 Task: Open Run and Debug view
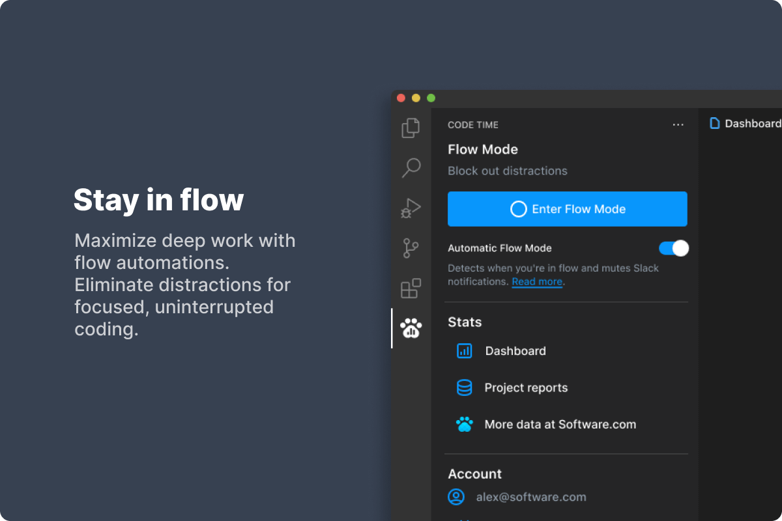point(411,208)
